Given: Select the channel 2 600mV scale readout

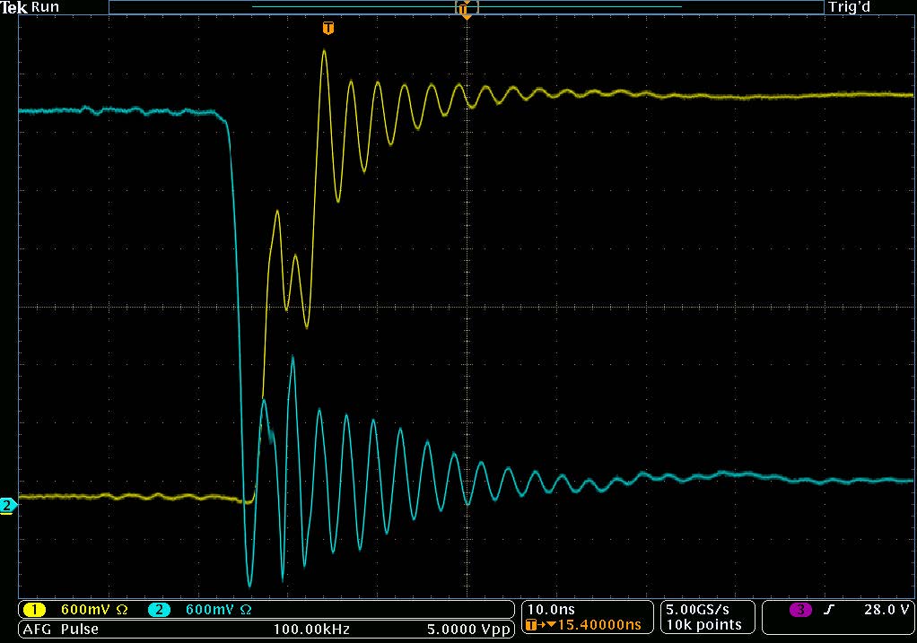Looking at the screenshot, I should (x=211, y=610).
